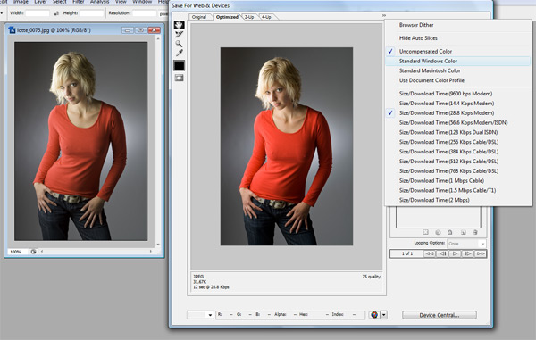Step to next animation frame
This screenshot has width=536, height=340.
click(467, 253)
